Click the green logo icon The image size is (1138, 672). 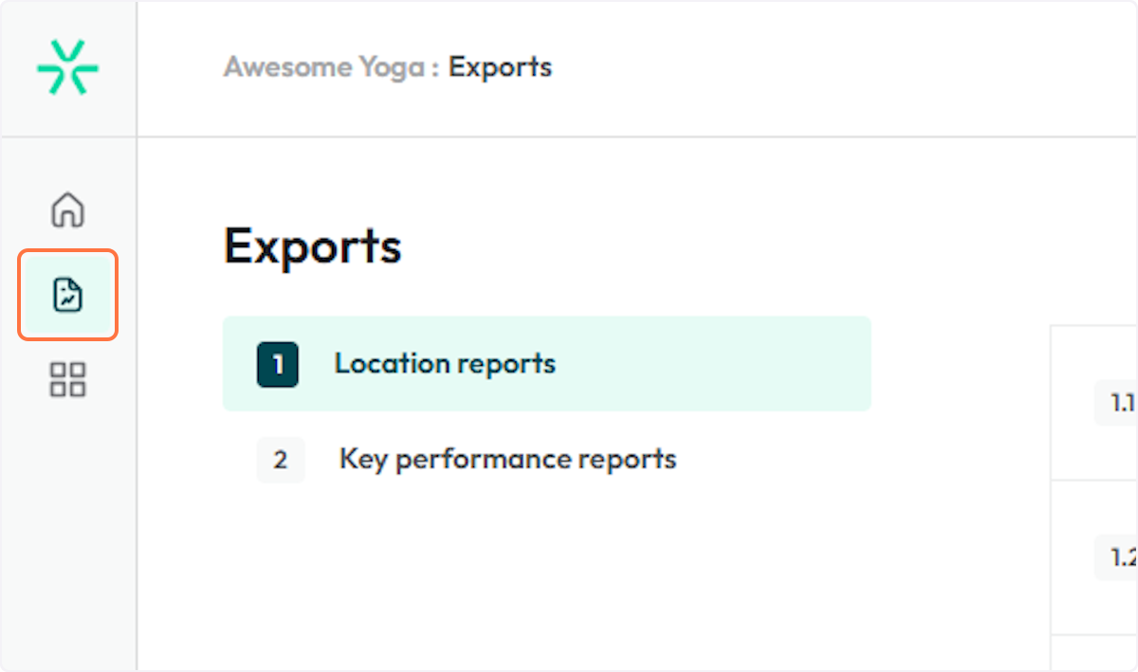[x=67, y=67]
